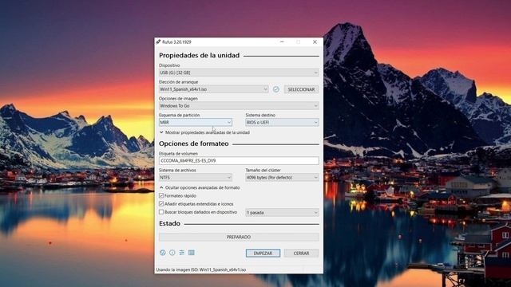Enable Buscar bloques dañados en dispositivo
Image resolution: width=511 pixels, height=287 pixels.
[161, 212]
